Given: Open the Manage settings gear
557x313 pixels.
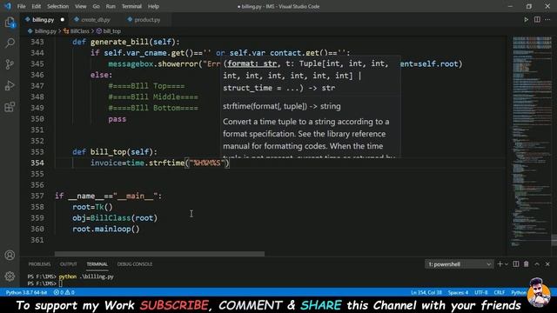Looking at the screenshot, I should 10,276.
